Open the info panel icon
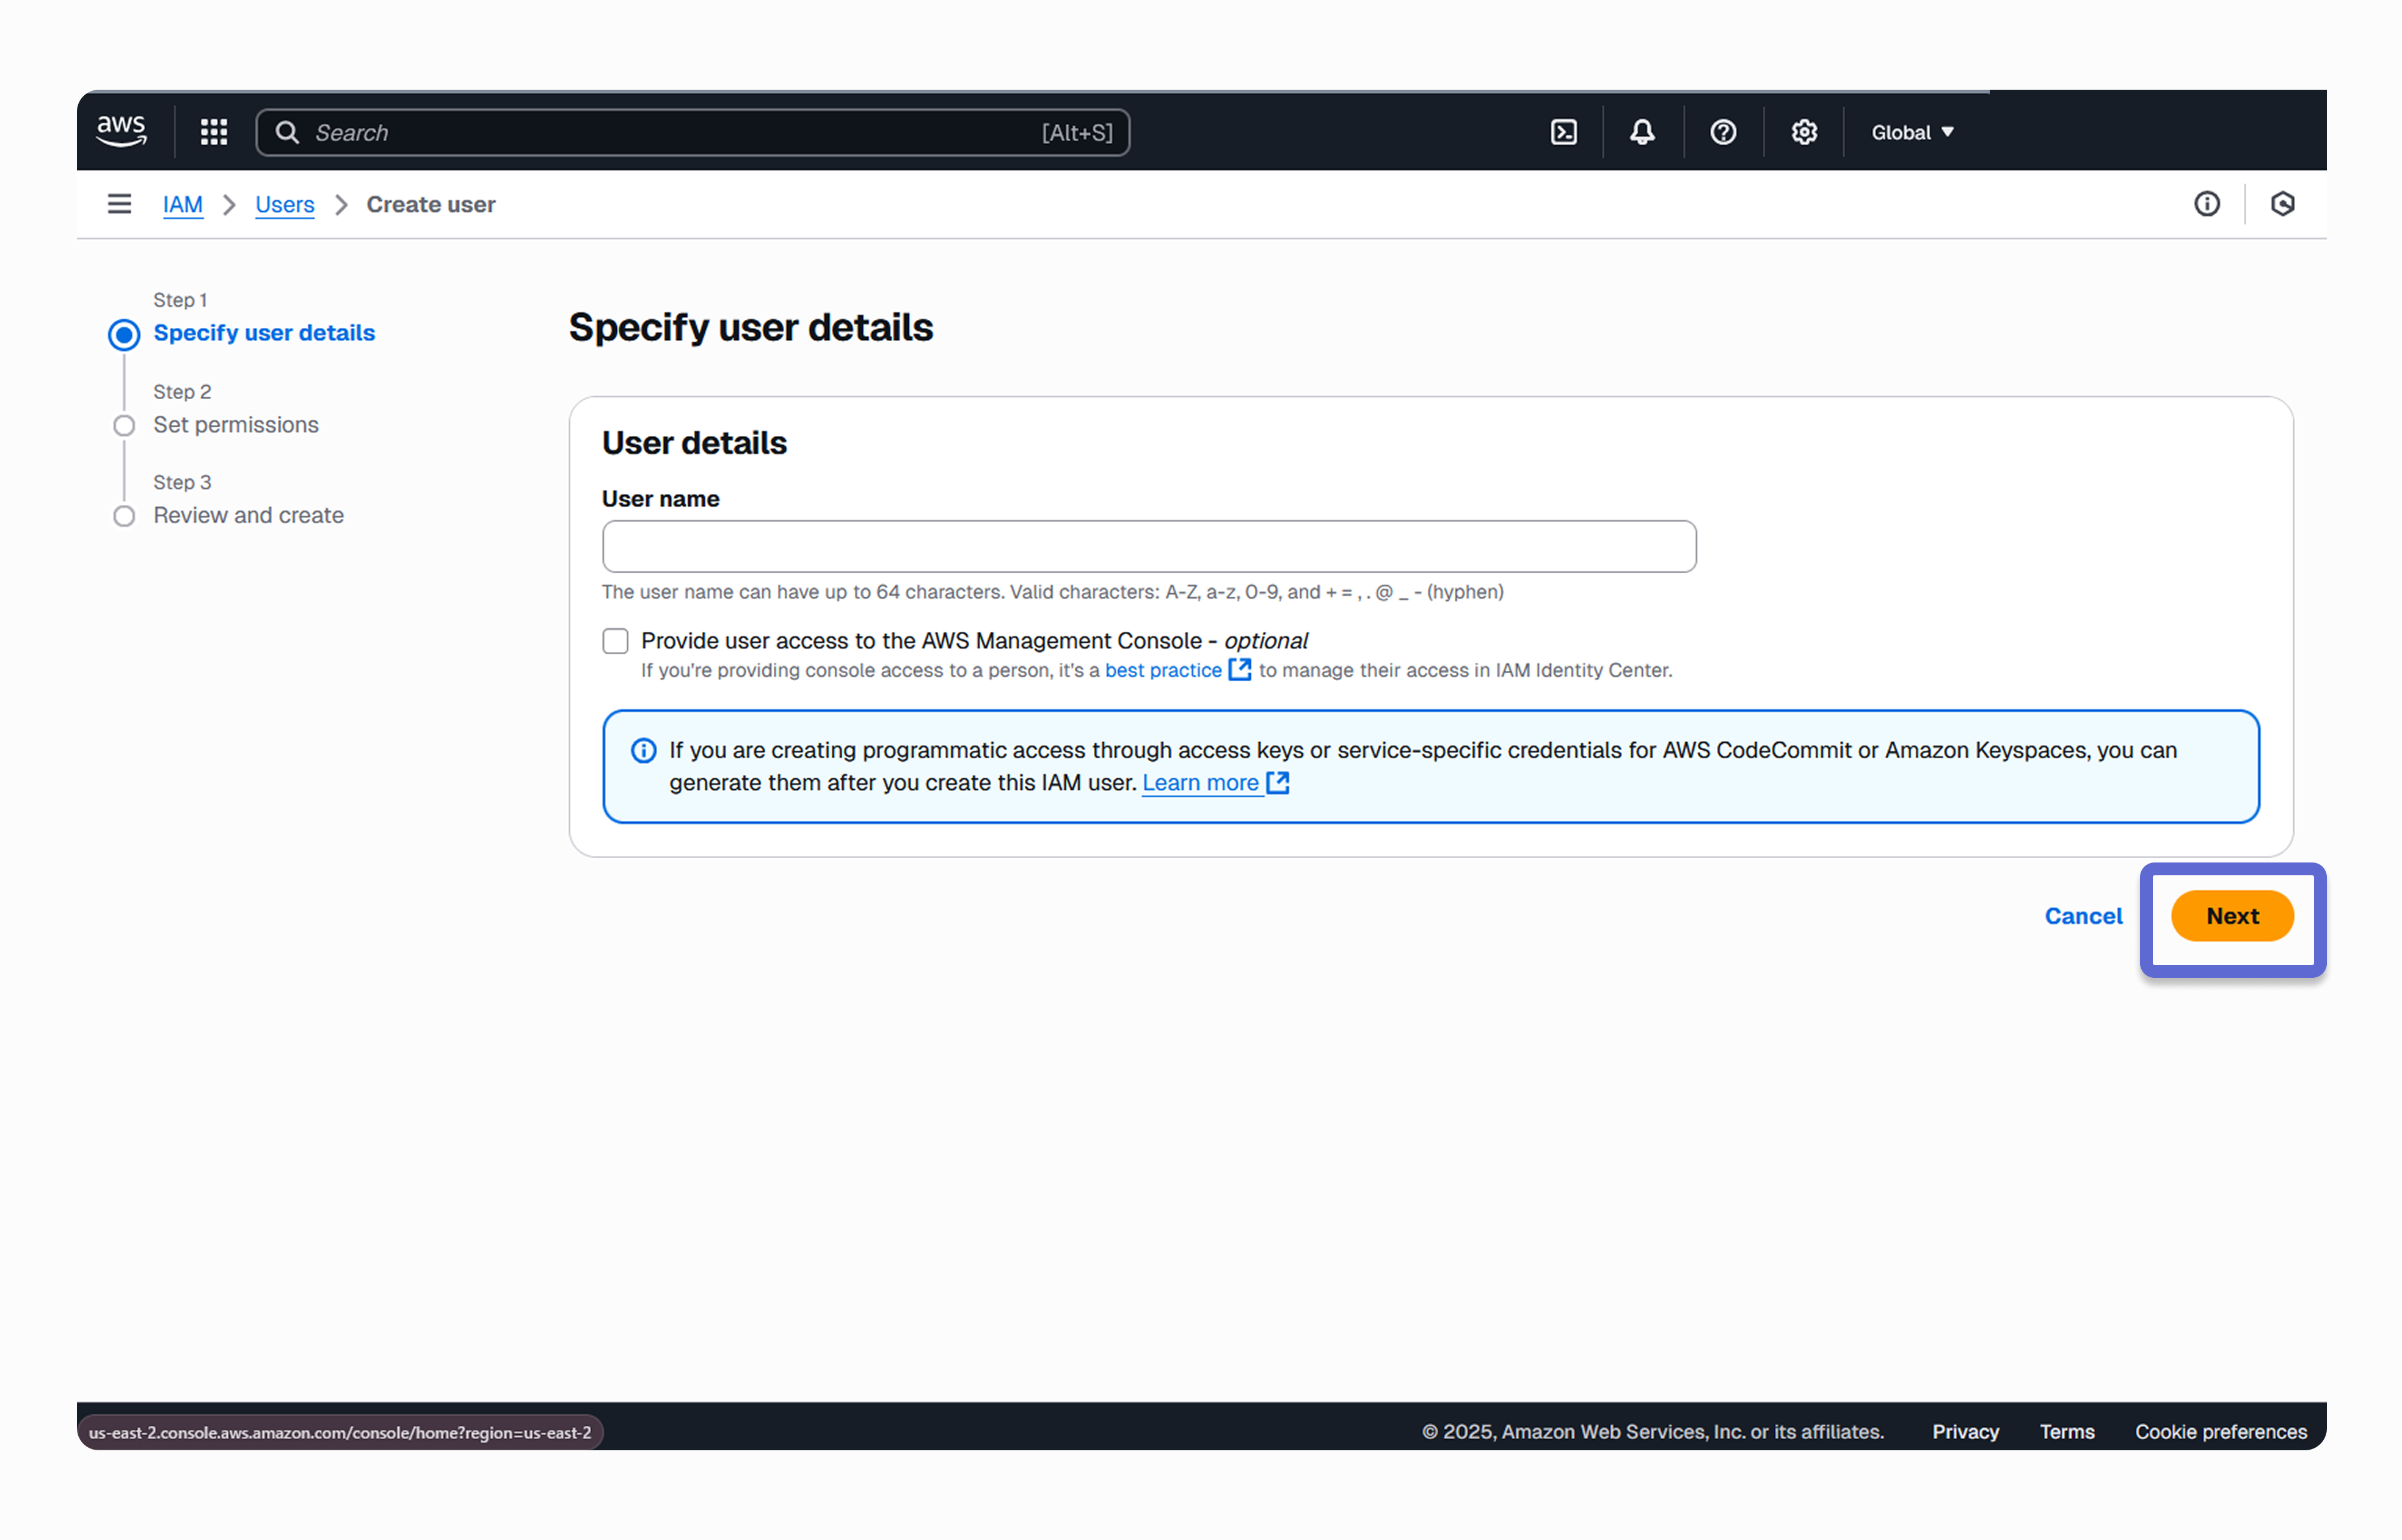Viewport: 2402px width, 1540px height. click(x=2207, y=204)
